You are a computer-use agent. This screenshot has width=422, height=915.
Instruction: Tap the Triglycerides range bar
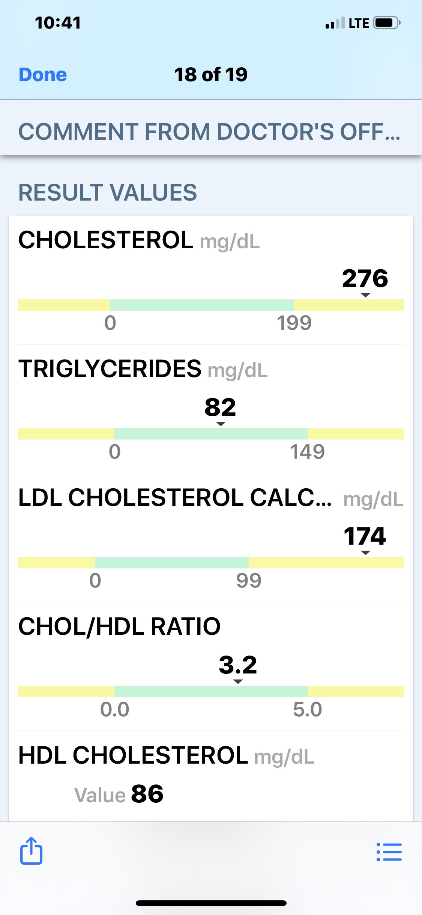(211, 434)
